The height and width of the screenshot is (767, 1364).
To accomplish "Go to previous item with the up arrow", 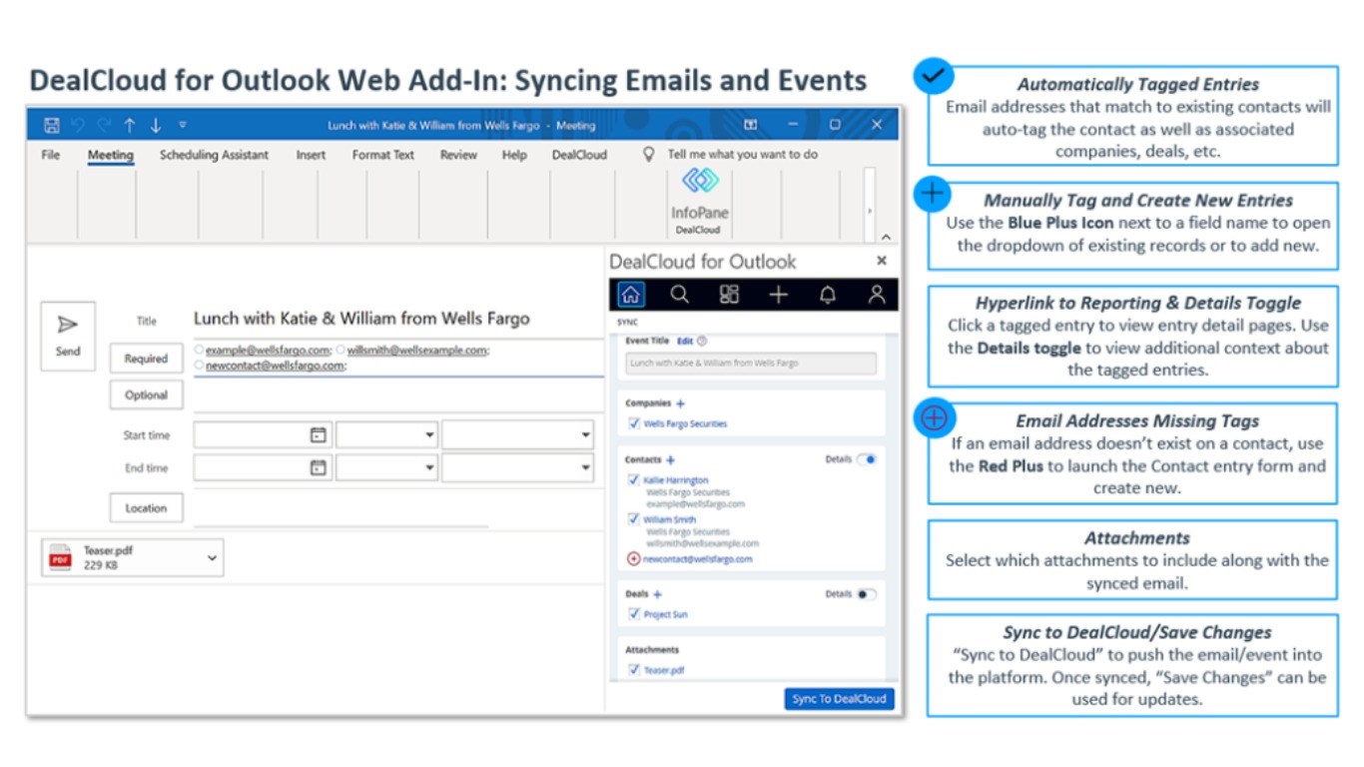I will tap(130, 126).
